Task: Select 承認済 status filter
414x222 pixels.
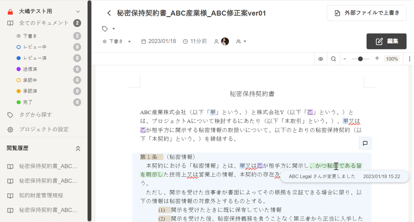Action: click(30, 91)
